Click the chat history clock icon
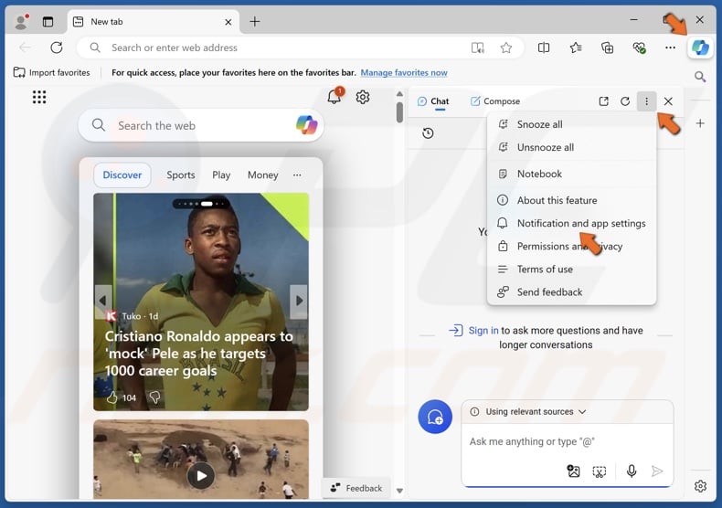 (428, 133)
